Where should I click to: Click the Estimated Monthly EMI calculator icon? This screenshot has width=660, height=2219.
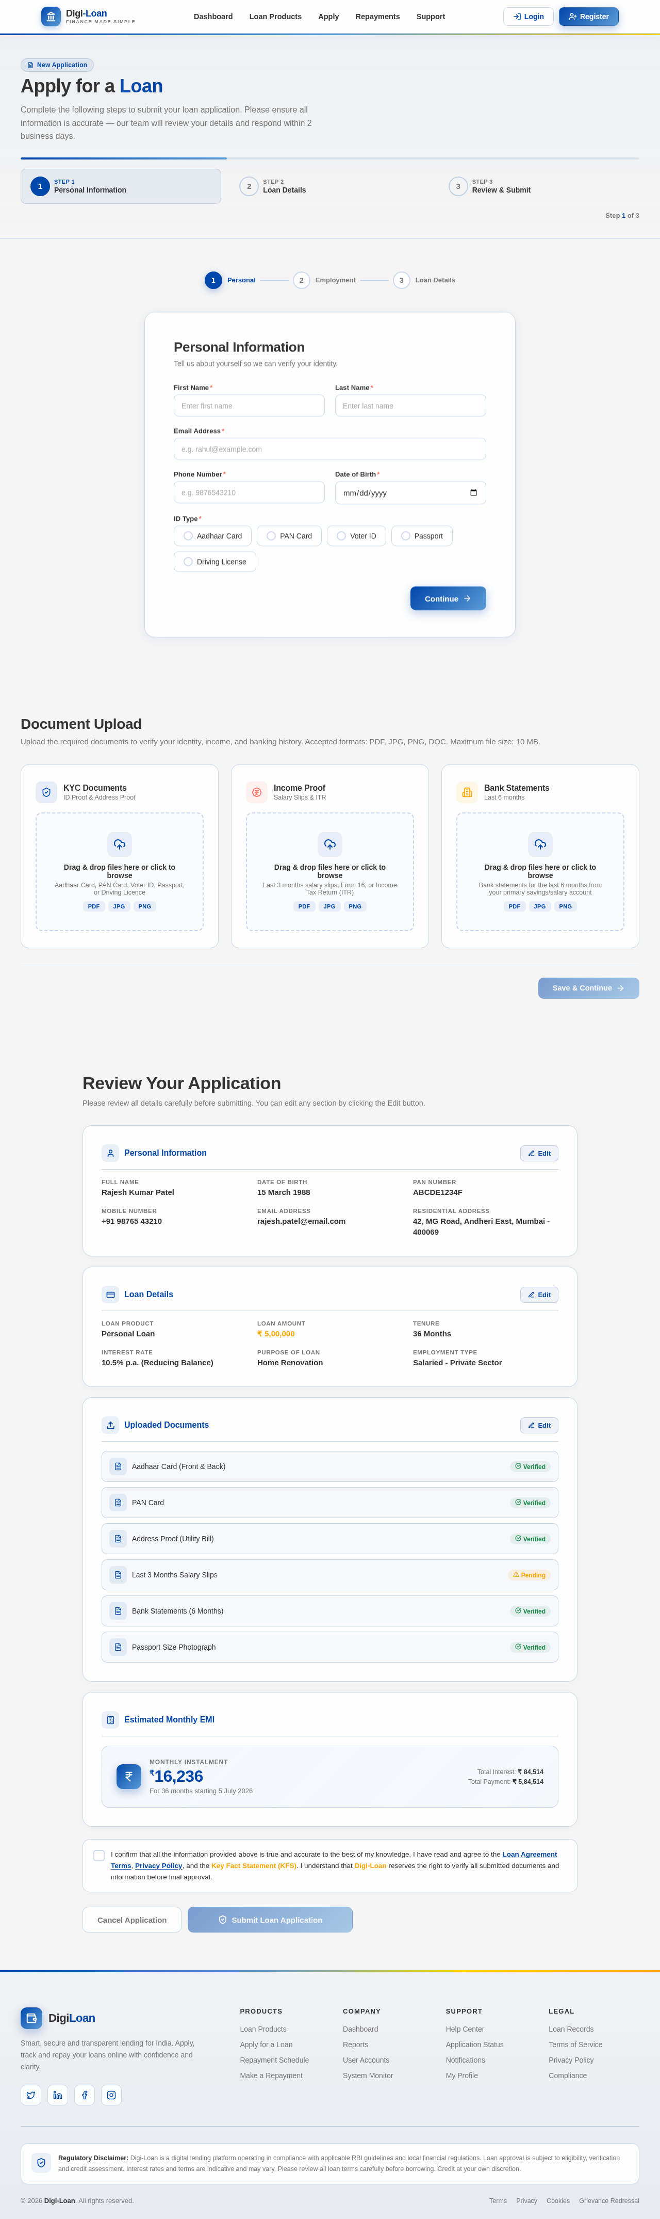[110, 1720]
